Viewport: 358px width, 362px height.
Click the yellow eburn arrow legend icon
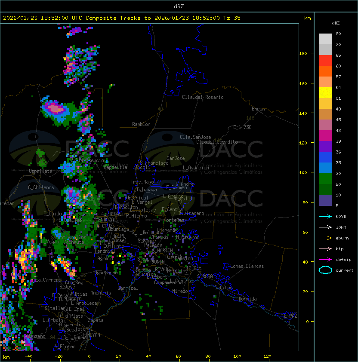click(325, 238)
